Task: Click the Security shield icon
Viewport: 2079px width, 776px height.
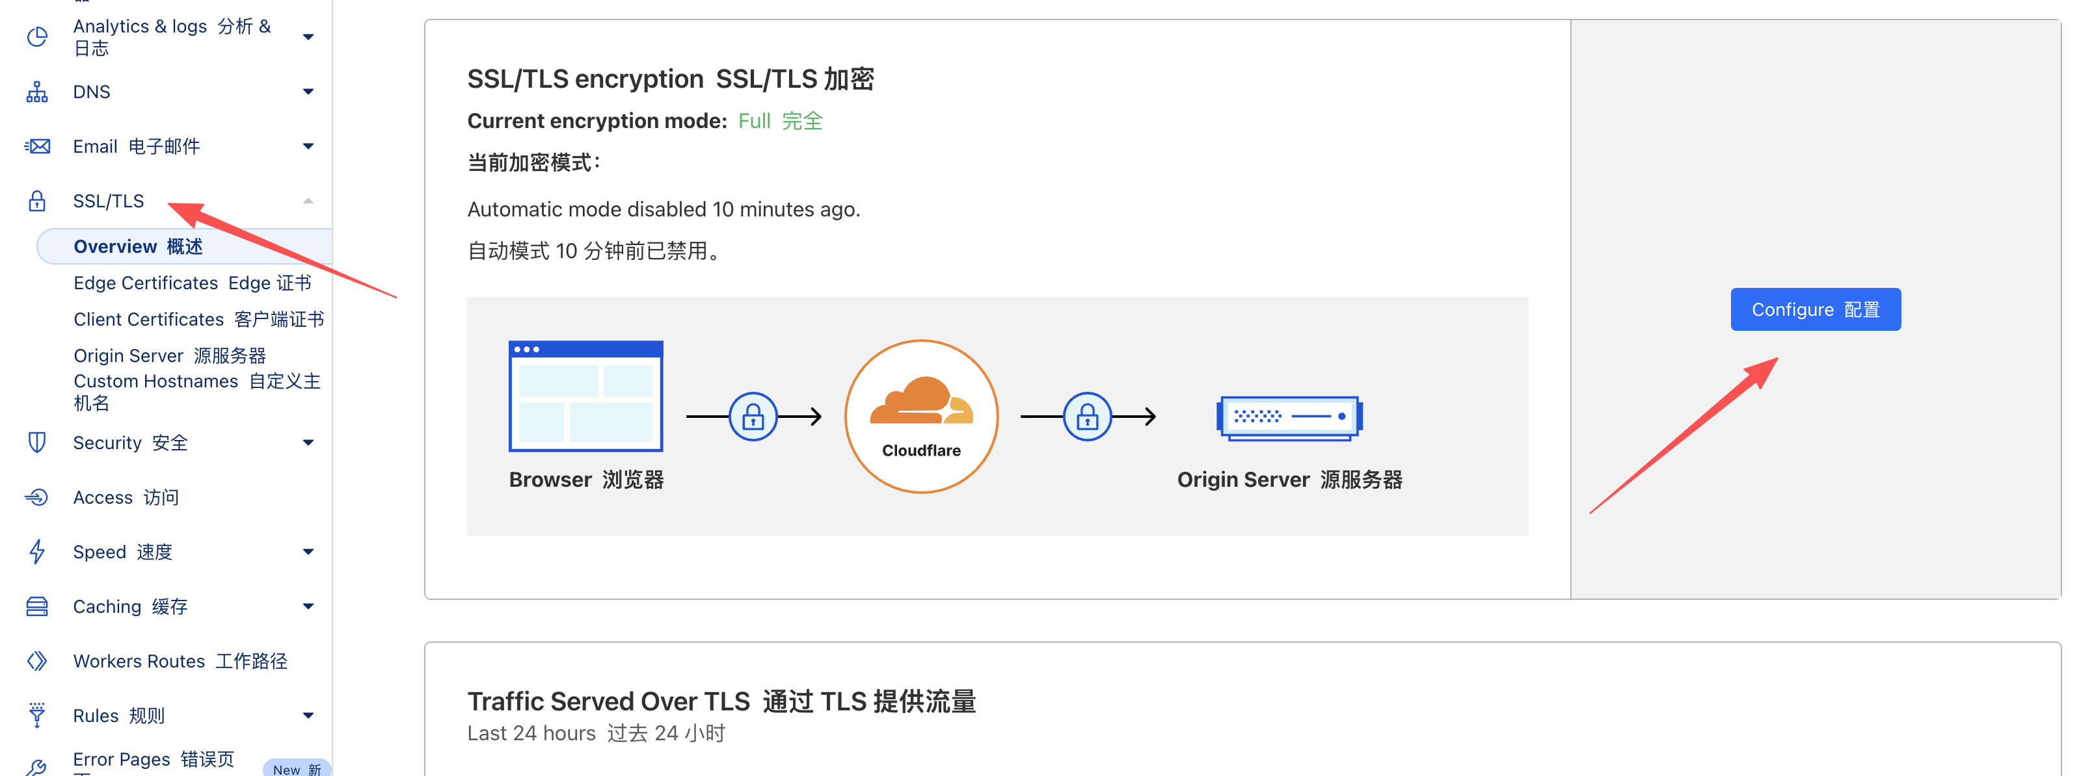Action: pos(37,442)
